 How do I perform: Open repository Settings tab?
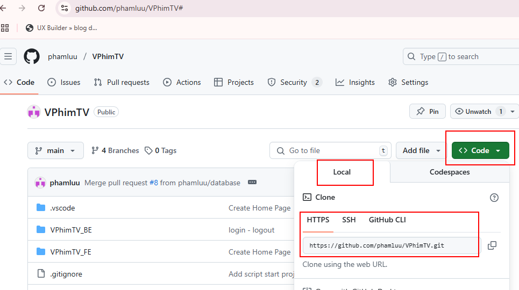(x=408, y=82)
